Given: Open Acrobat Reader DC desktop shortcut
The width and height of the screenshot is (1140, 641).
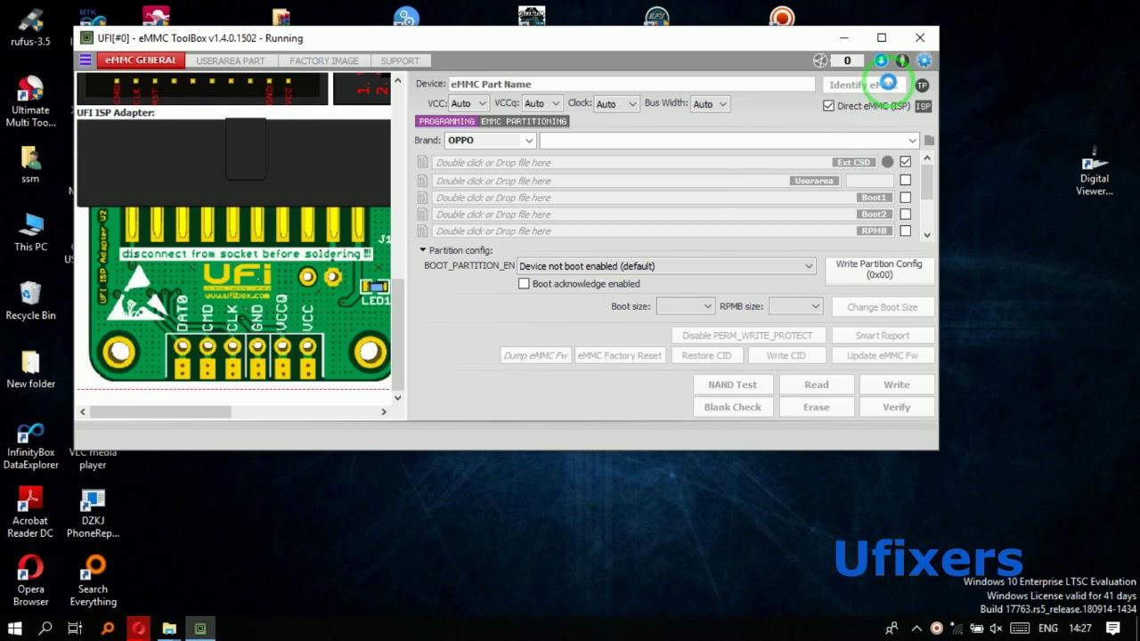Looking at the screenshot, I should click(x=30, y=514).
